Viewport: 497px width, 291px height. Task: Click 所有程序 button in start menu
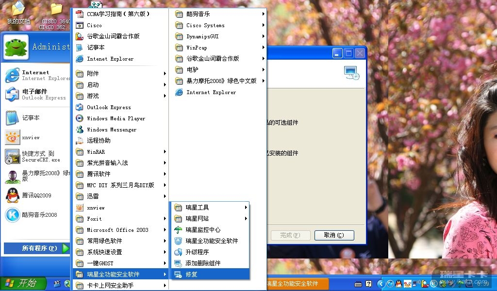coord(37,248)
